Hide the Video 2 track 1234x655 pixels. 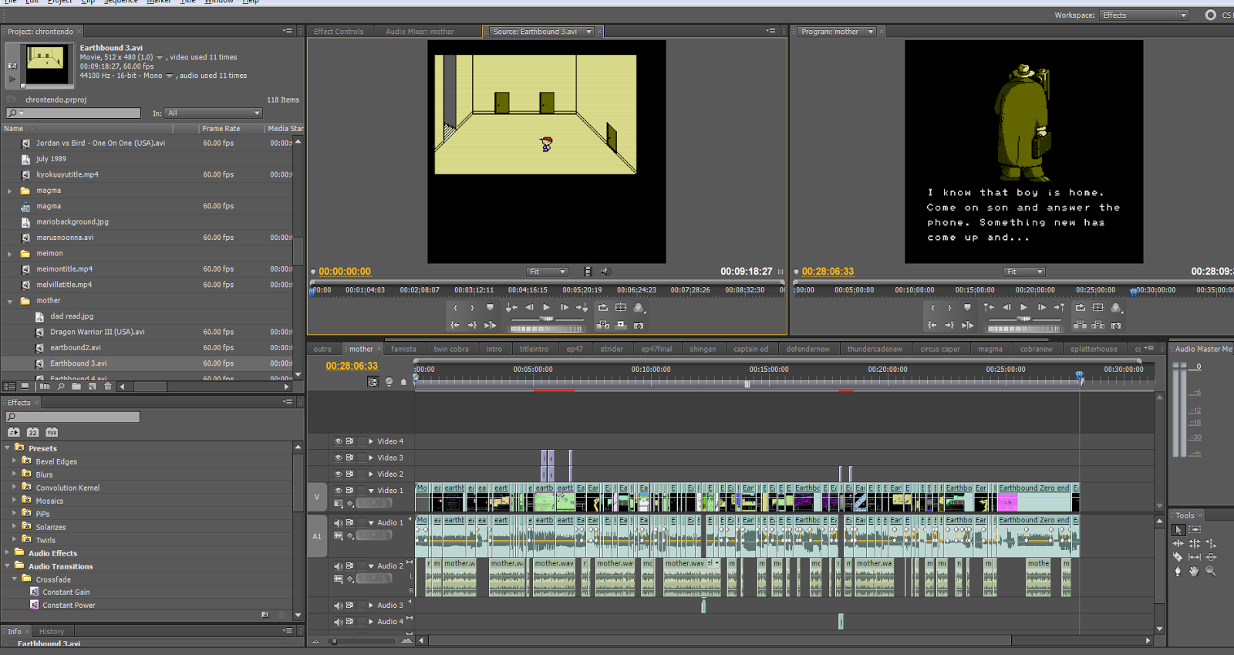tap(338, 474)
